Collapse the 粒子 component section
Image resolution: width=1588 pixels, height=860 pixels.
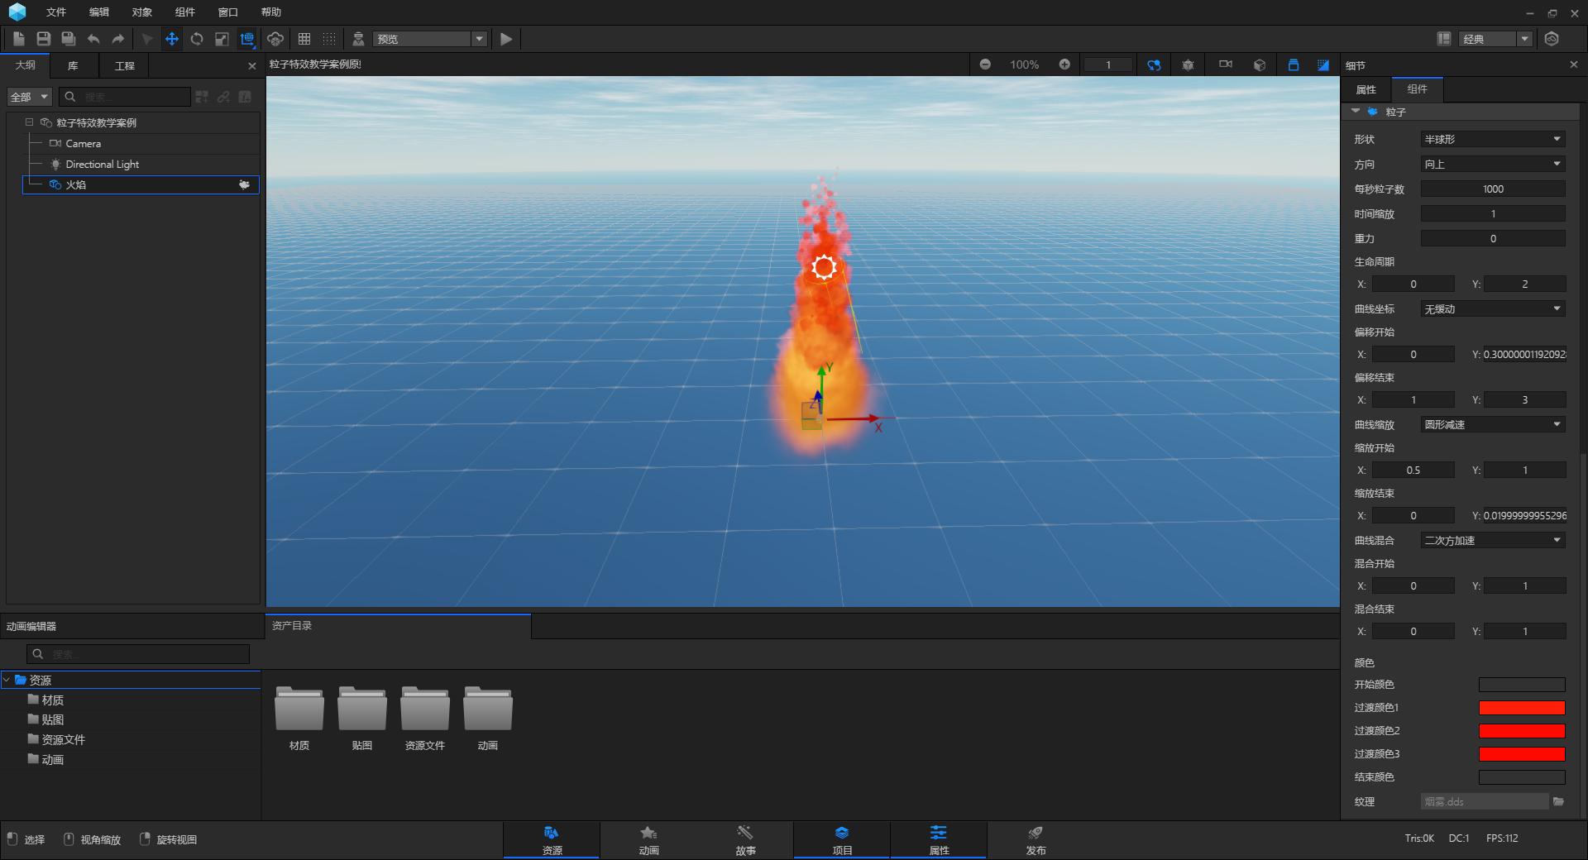1355,111
